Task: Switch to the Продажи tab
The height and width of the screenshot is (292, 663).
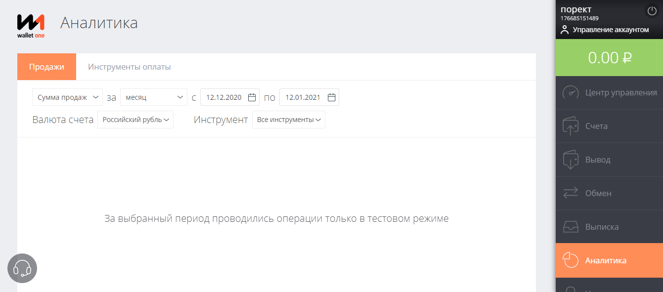Action: click(x=46, y=67)
